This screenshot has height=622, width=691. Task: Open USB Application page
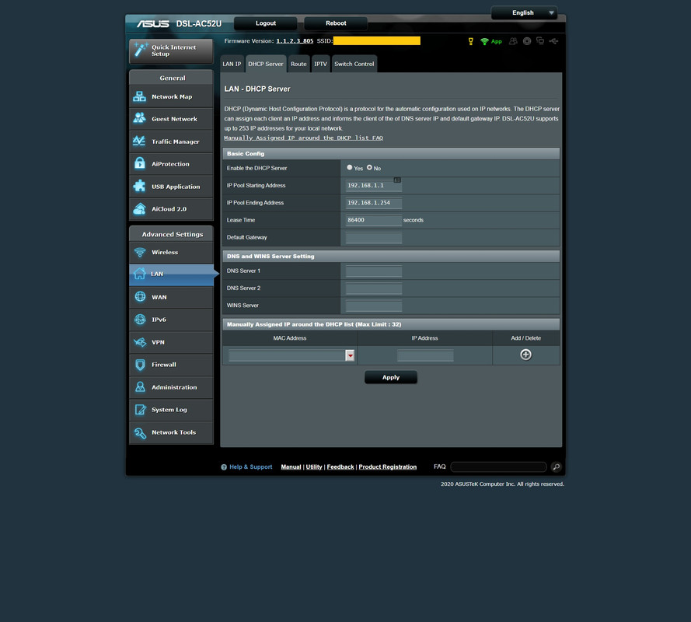pos(171,187)
